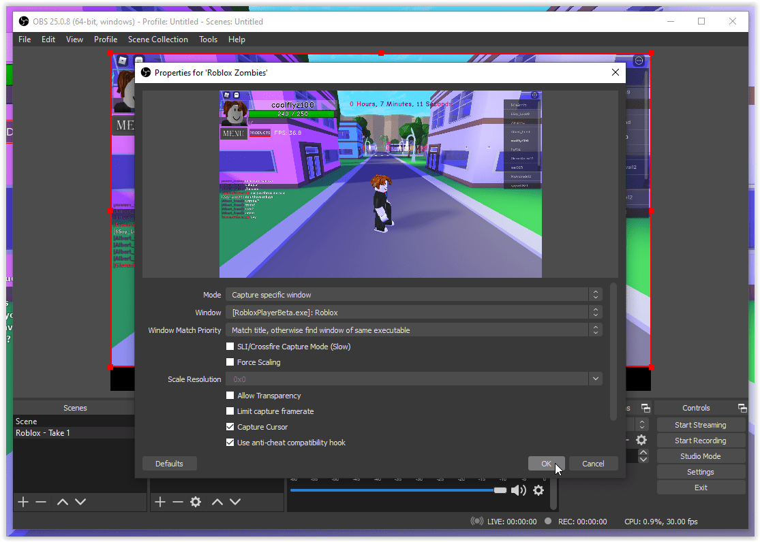
Task: Remove the selected source with the minus icon
Action: click(178, 502)
